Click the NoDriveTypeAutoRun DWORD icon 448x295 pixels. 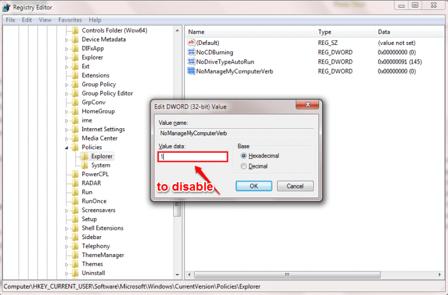pos(191,61)
